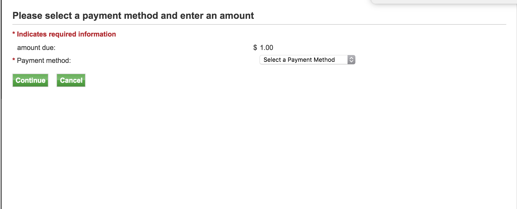Click the "Please select" words in heading
517x209 pixels.
42,16
